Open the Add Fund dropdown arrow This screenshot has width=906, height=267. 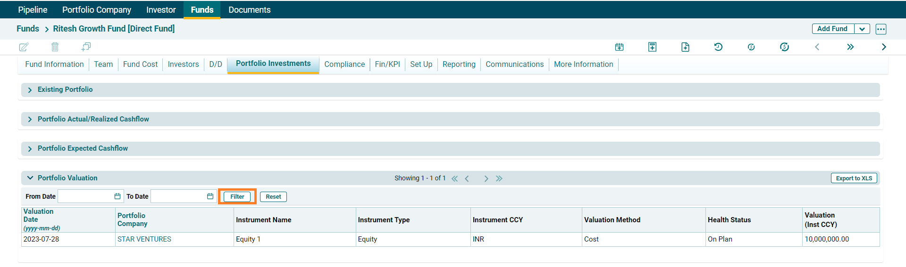(x=862, y=29)
